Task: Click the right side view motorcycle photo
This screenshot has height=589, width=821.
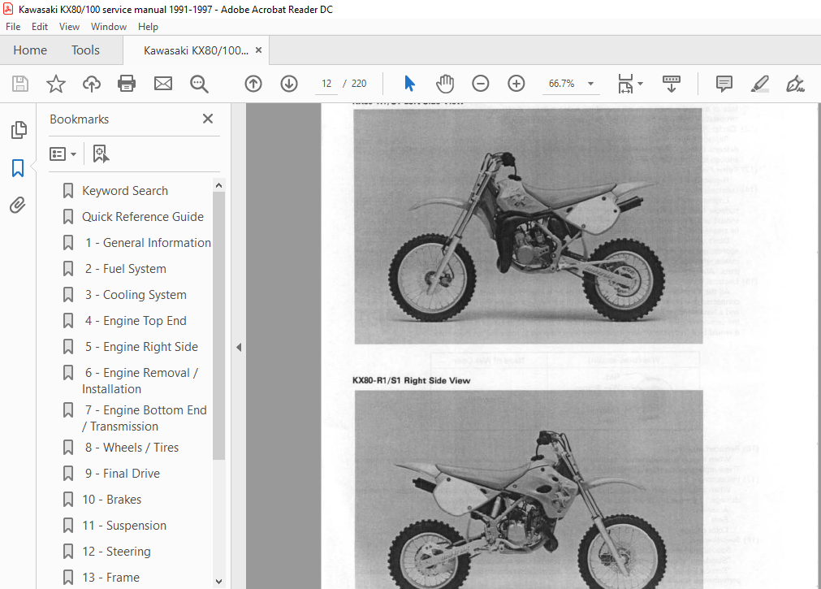Action: tap(529, 489)
